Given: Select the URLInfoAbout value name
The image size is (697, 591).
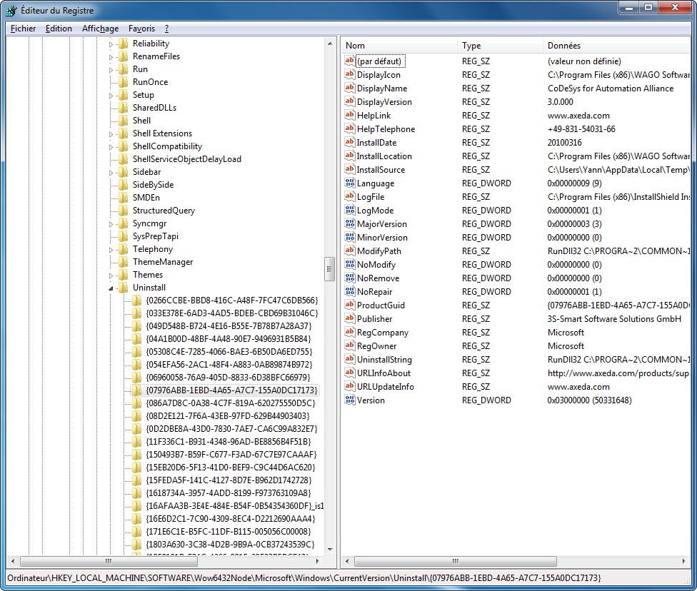Looking at the screenshot, I should tap(384, 373).
